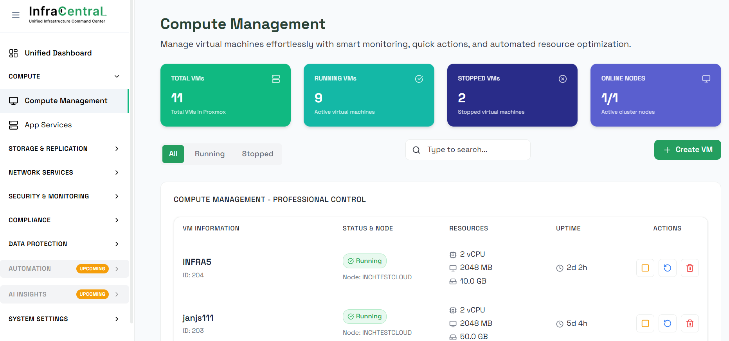The image size is (729, 341).
Task: Click the hamburger menu icon
Action: [16, 15]
